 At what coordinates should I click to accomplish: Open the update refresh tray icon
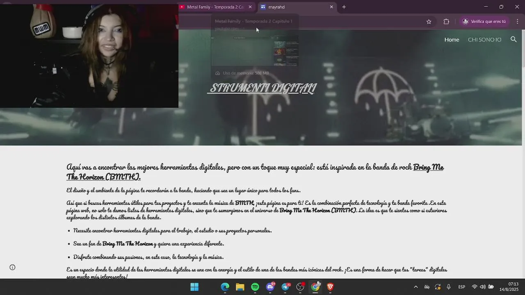point(438,287)
